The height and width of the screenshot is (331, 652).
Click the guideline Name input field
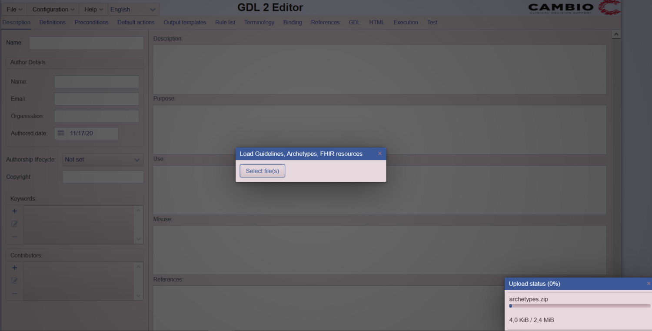coord(86,43)
